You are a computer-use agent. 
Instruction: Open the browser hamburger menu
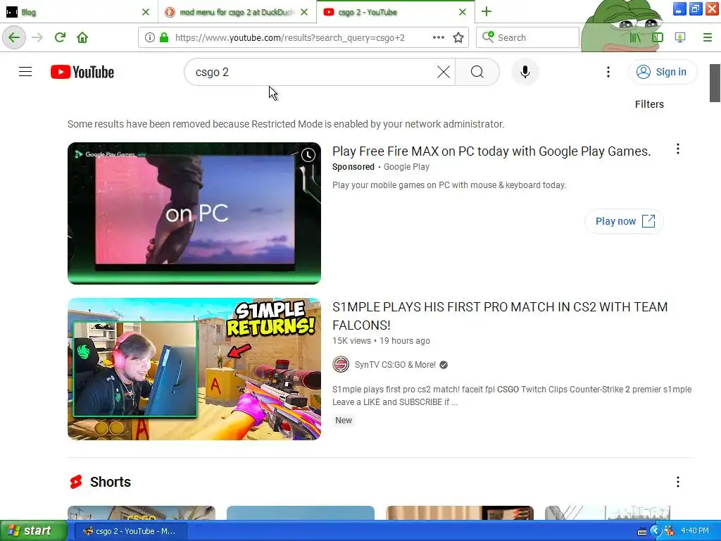pos(707,37)
